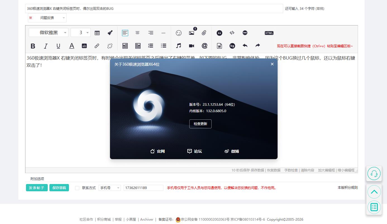The width and height of the screenshot is (387, 224).
Task: Open 官网 link in About dialog
Action: pos(157,151)
